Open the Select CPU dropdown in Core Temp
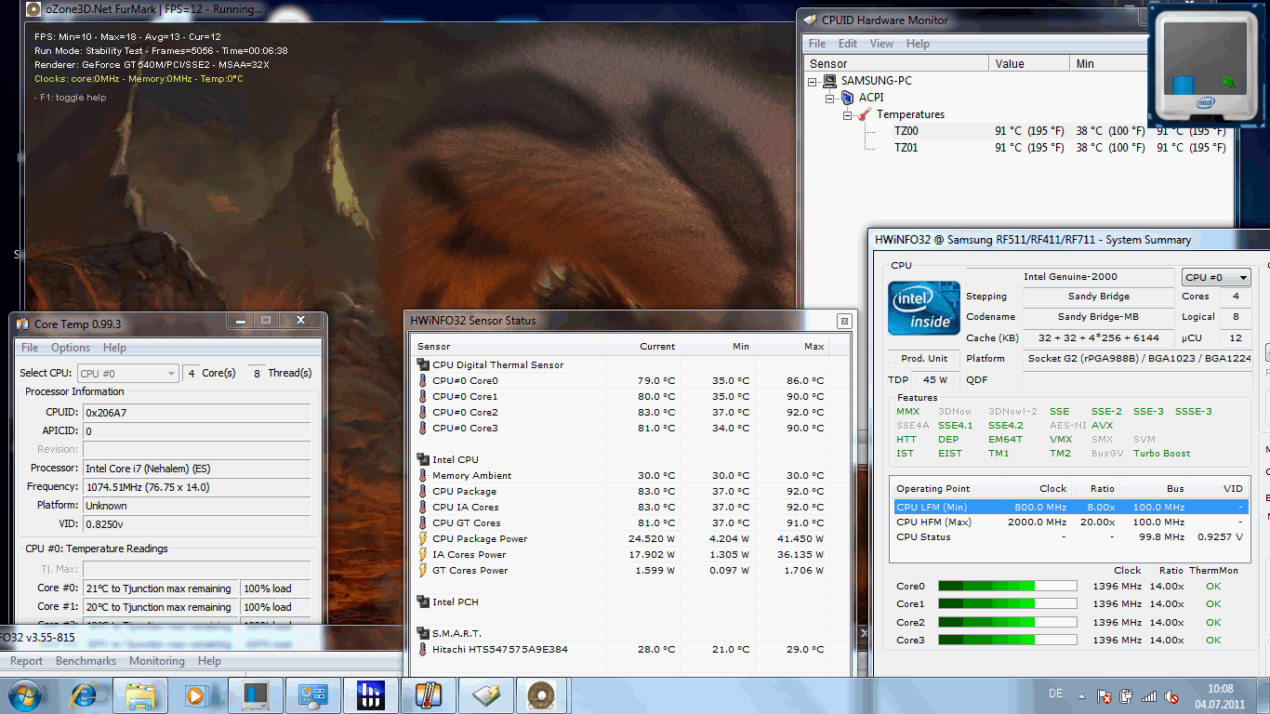 [127, 373]
